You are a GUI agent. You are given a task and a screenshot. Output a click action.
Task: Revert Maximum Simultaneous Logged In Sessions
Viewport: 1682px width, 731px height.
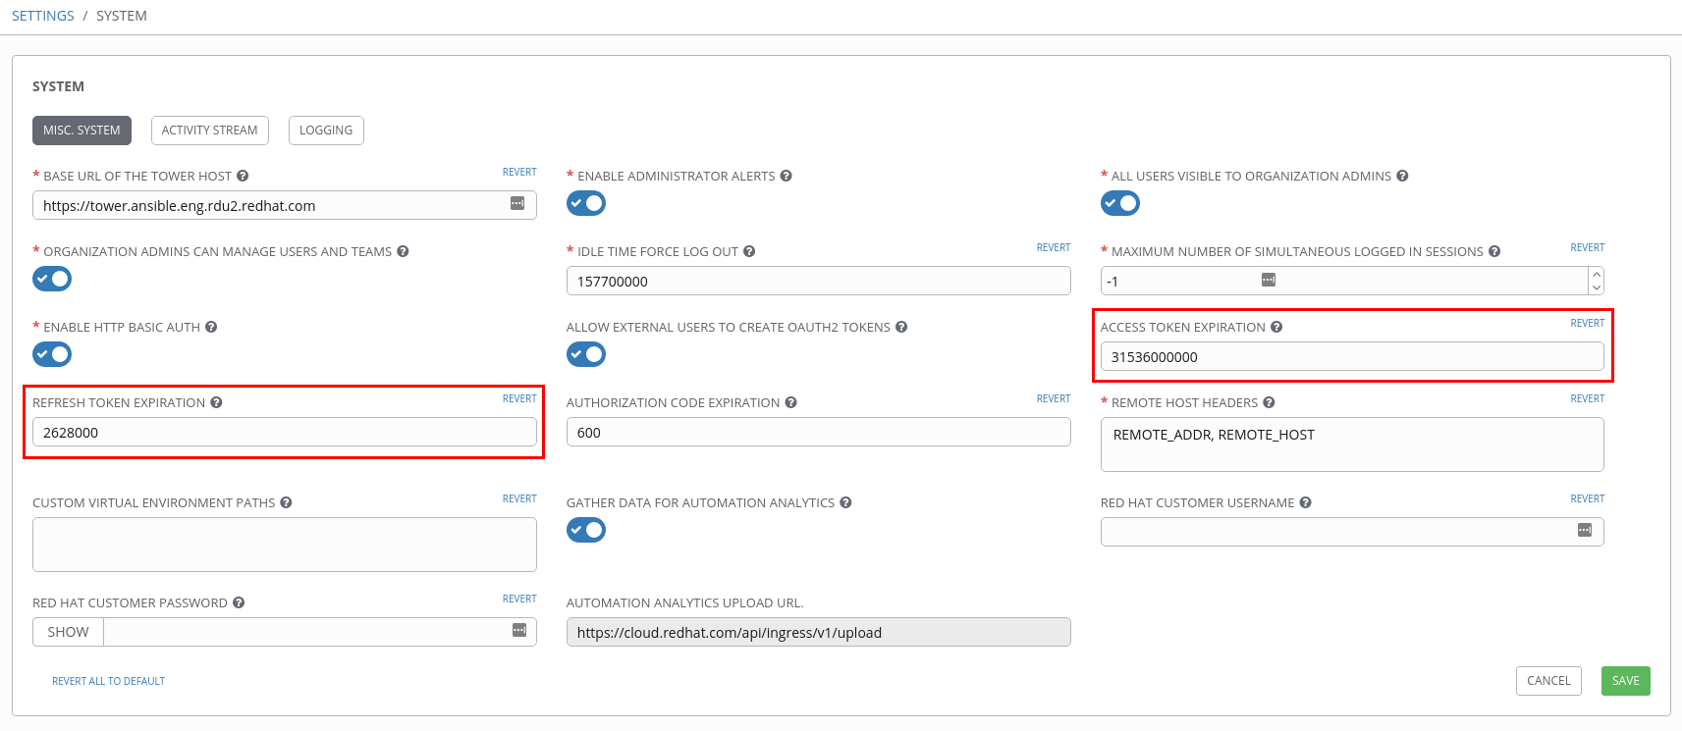click(x=1587, y=248)
